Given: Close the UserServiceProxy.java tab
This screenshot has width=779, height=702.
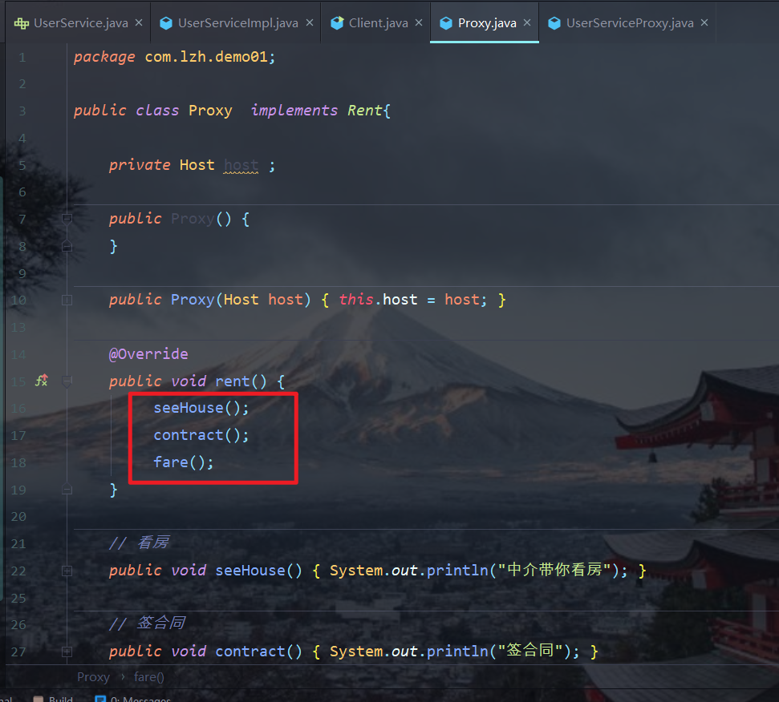Looking at the screenshot, I should click(704, 22).
